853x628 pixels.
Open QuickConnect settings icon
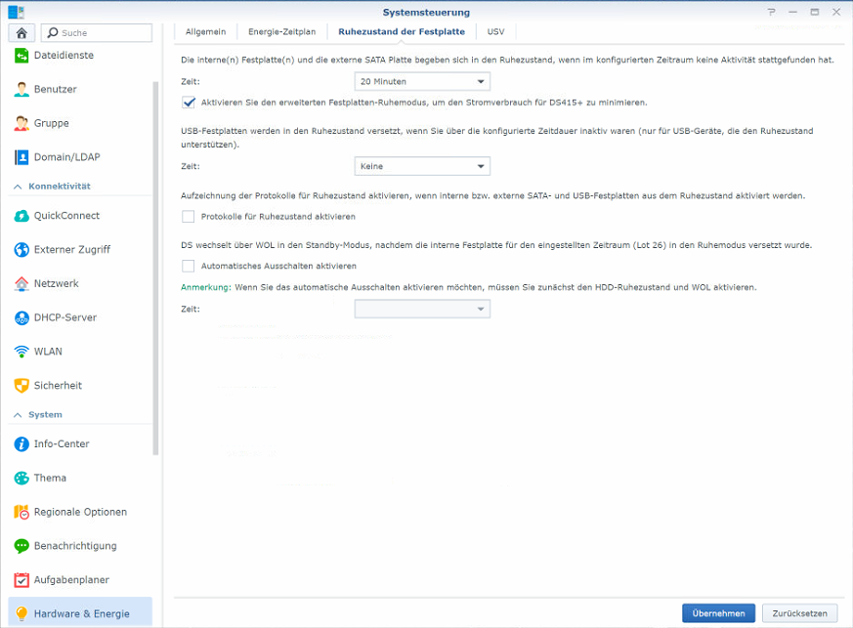pos(21,216)
